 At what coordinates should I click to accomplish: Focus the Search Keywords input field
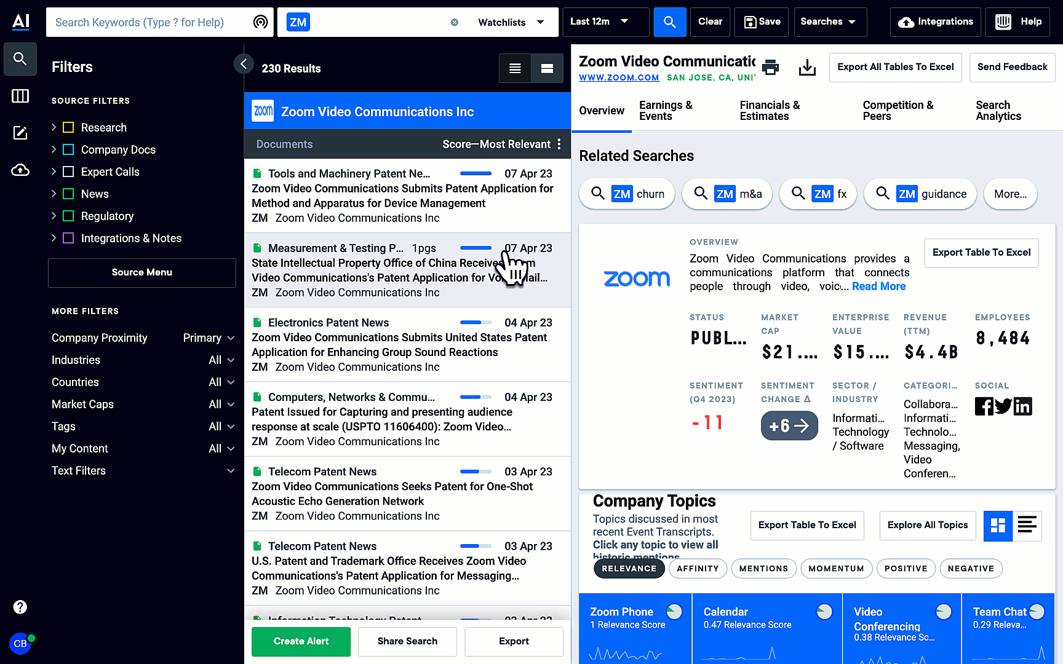[x=151, y=22]
